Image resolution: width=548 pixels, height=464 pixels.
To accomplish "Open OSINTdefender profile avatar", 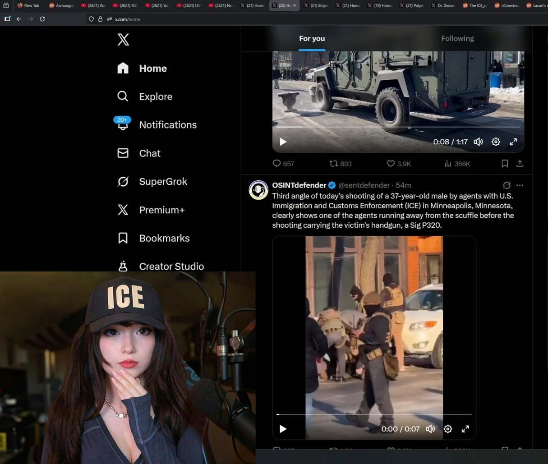I will (258, 190).
